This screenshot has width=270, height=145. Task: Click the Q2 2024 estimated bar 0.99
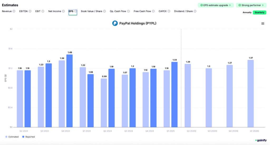(104, 103)
